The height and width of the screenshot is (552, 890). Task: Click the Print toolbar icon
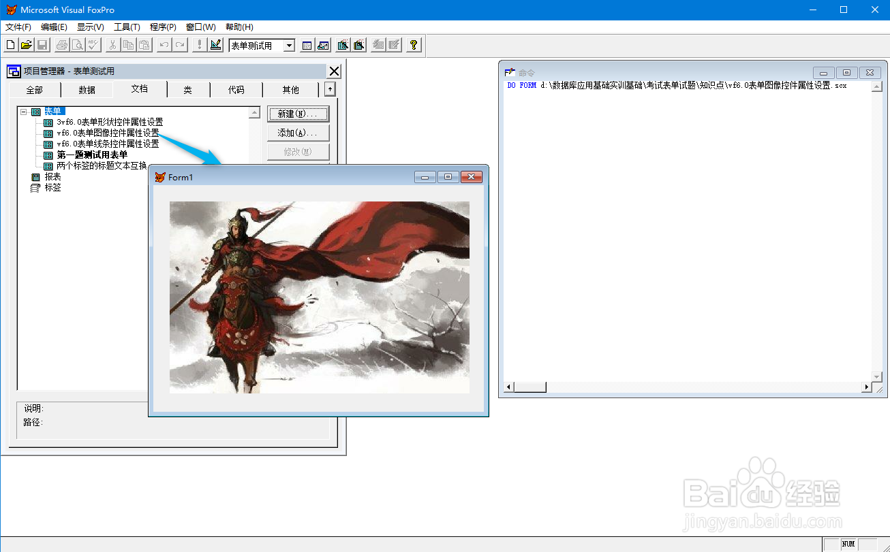62,46
